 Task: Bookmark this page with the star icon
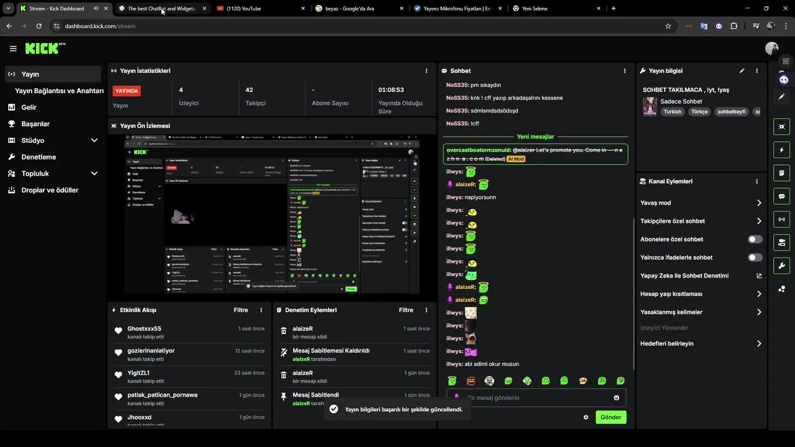pyautogui.click(x=668, y=26)
